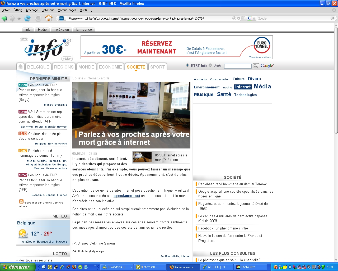Image resolution: width=338 pixels, height=271 pixels.
Task: Bookmark page with the star icon
Action: 234,18
